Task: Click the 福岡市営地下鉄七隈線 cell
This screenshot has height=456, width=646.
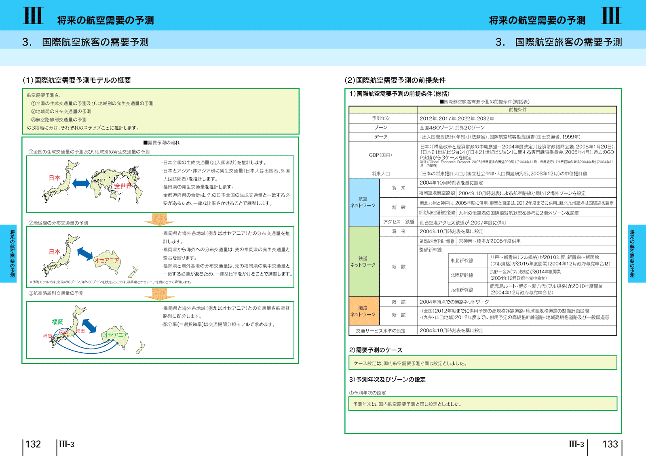Action: [437, 241]
